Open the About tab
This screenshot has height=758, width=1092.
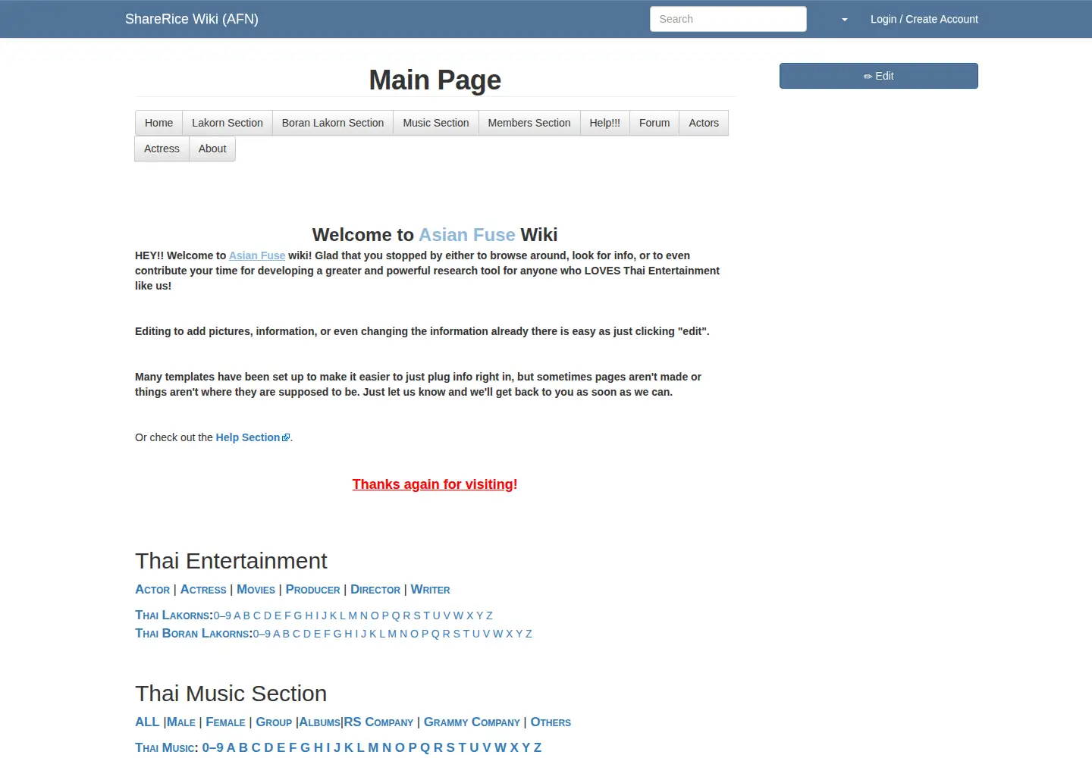[x=212, y=149]
